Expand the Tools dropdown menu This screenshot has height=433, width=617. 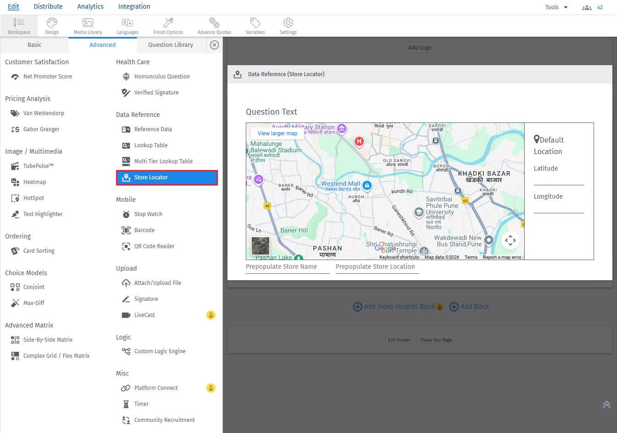tap(556, 7)
